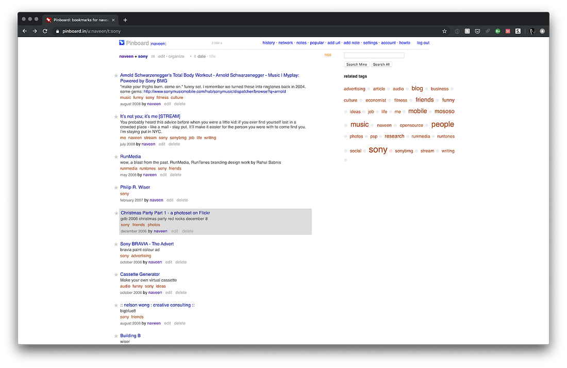567x368 pixels.
Task: Go forward using the browser forward arrow
Action: (x=35, y=31)
